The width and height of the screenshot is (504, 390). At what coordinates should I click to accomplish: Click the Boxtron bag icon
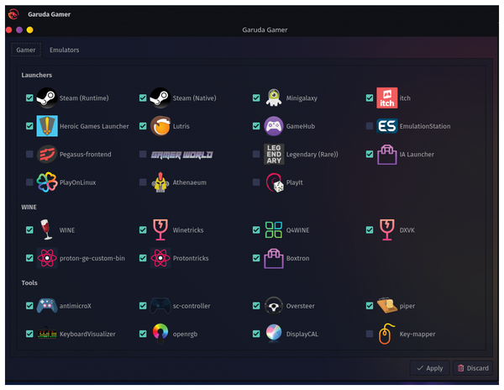(274, 258)
